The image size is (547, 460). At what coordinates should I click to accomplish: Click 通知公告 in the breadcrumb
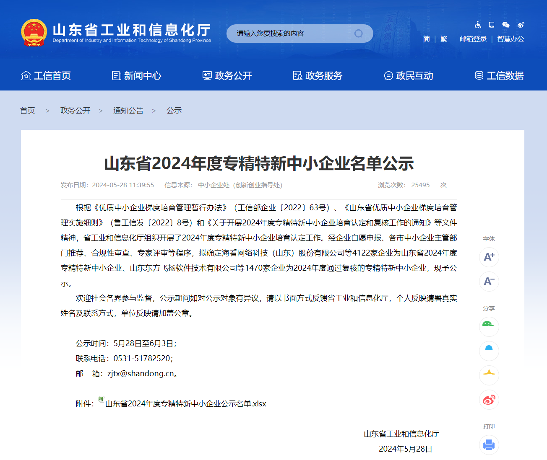click(x=128, y=111)
